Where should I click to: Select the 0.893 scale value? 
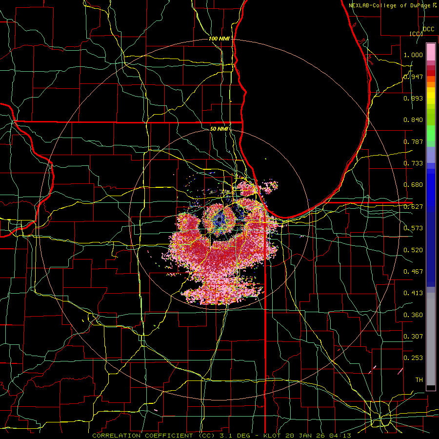[x=413, y=98]
